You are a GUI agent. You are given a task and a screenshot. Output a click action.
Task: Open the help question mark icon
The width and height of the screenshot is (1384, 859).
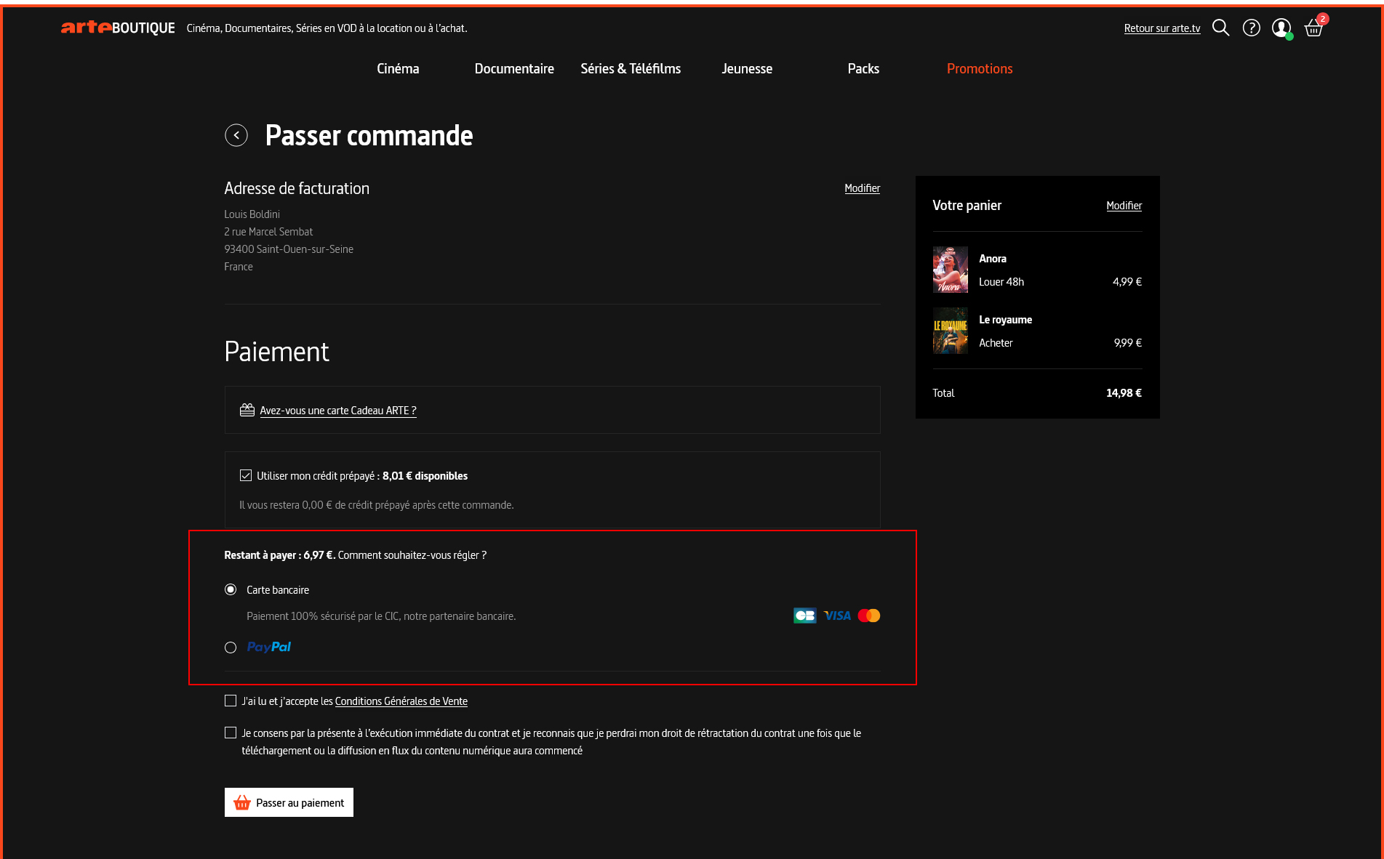(1251, 28)
